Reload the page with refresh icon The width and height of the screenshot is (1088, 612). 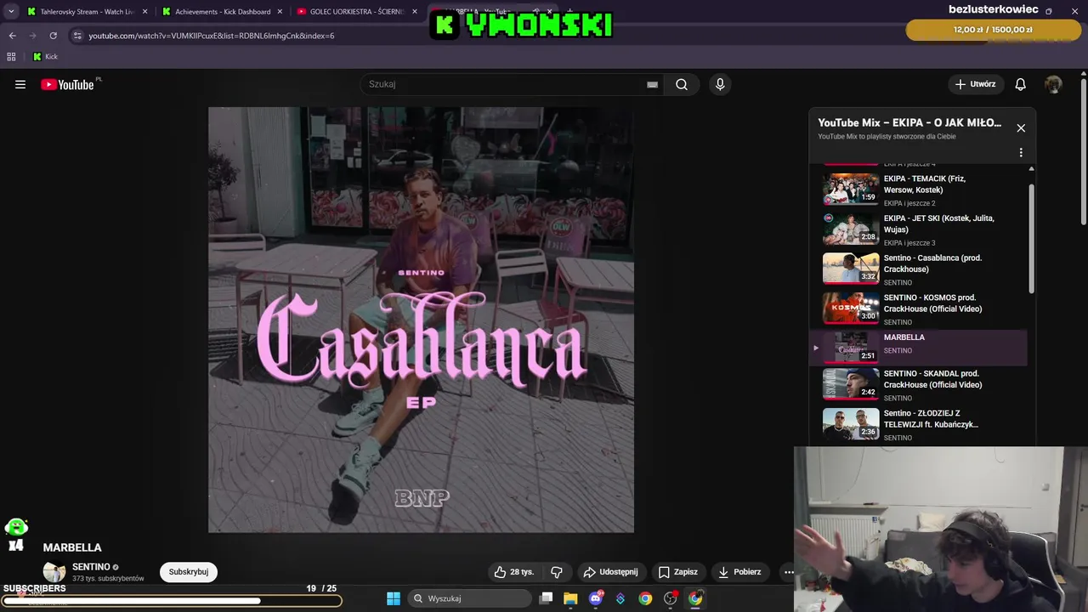(x=53, y=36)
